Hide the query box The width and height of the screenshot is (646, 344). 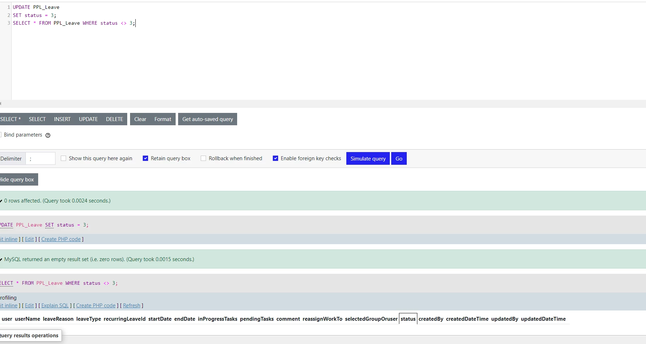pos(18,180)
